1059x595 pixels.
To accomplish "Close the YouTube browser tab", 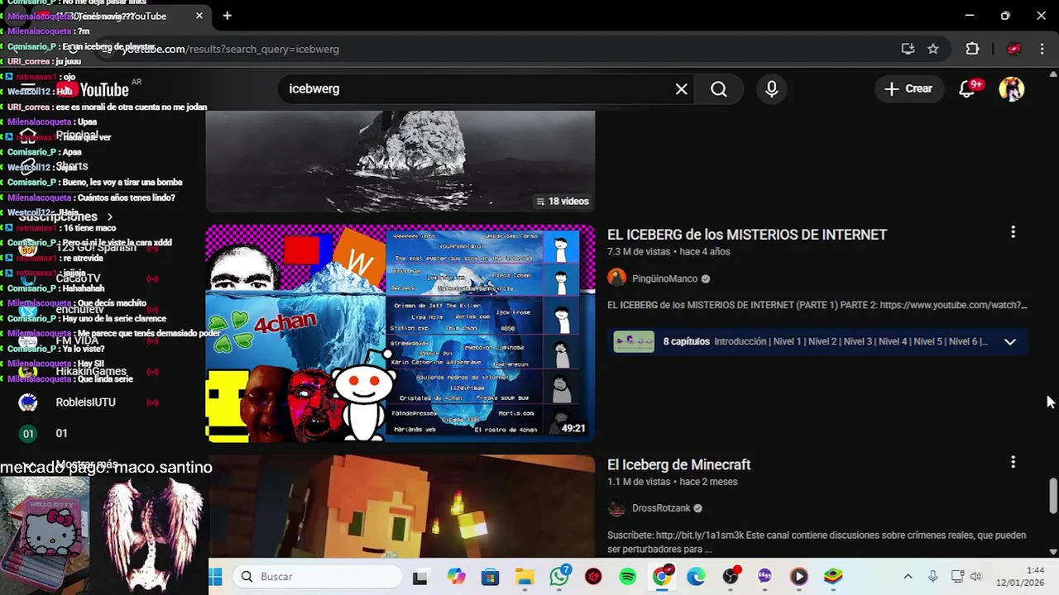I will tap(199, 16).
